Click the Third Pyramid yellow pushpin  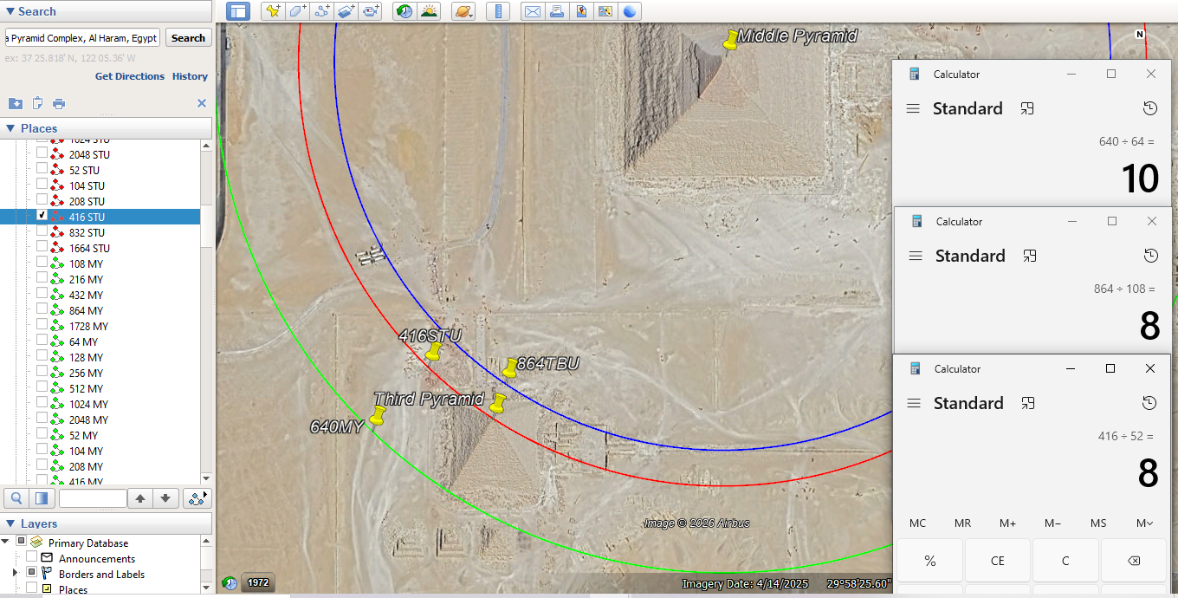point(498,404)
